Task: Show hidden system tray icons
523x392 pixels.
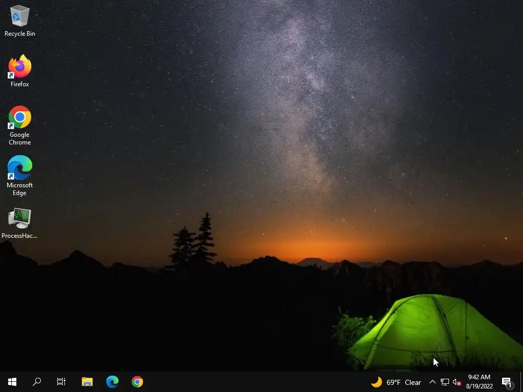Action: [x=432, y=382]
